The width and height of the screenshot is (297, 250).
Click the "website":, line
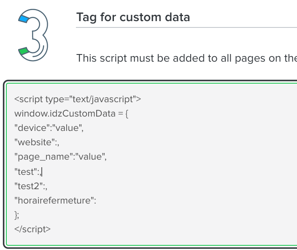click(x=37, y=142)
